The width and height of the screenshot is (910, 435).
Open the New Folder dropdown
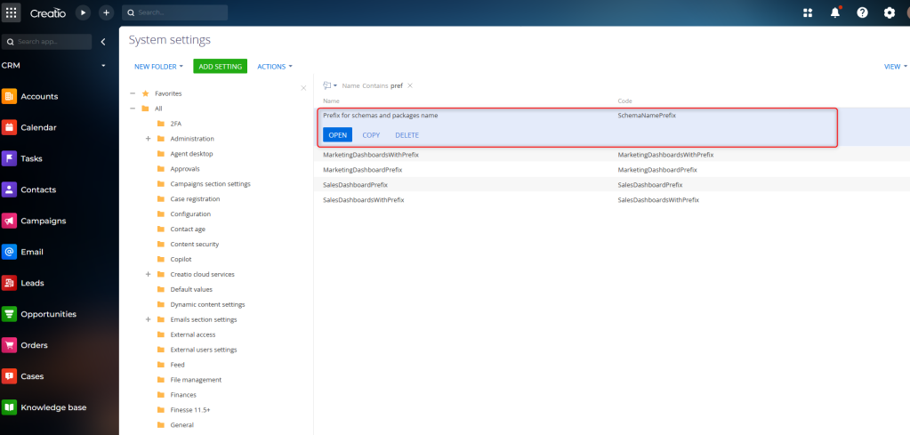158,67
